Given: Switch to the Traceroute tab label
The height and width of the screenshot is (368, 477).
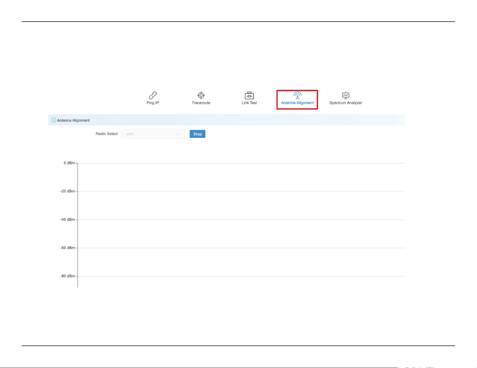Looking at the screenshot, I should point(201,103).
